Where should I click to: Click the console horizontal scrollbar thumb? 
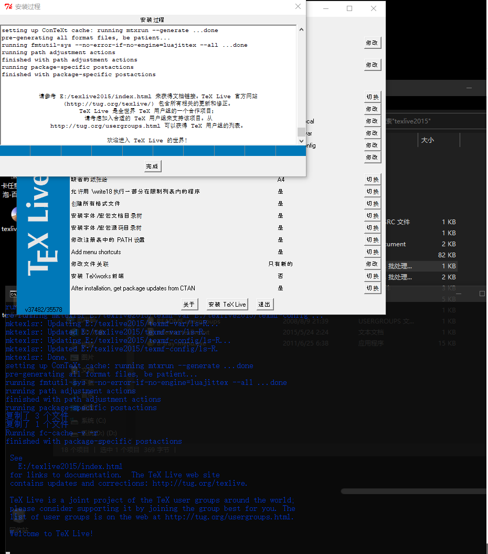(414, 492)
